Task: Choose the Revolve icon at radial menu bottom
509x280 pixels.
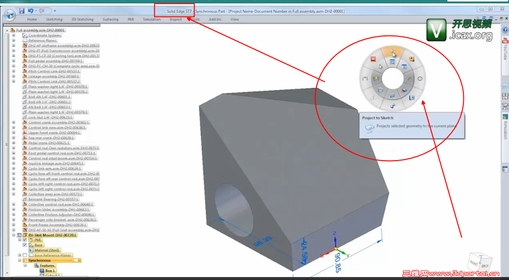Action: pos(393,106)
